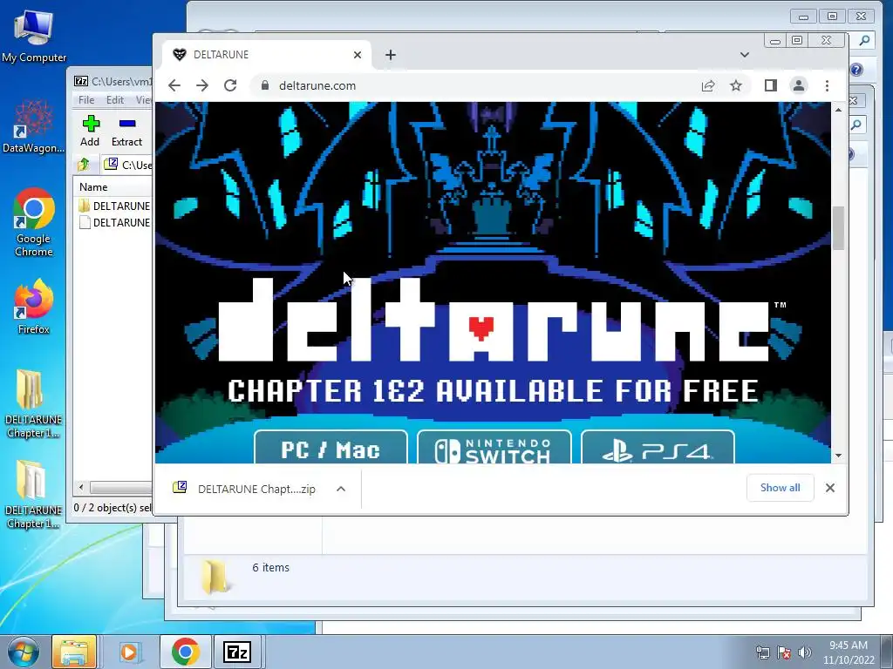Click 7-Zip horizontal scroll left arrow
893x669 pixels.
[x=81, y=488]
